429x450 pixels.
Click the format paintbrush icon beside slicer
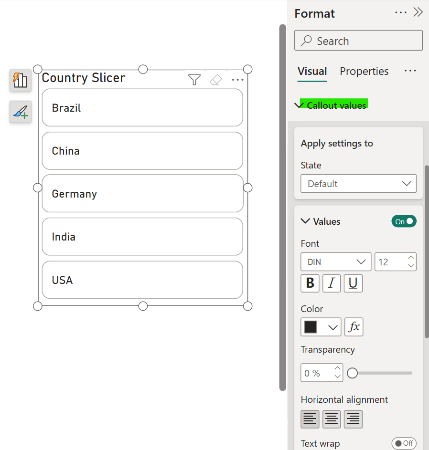21,112
